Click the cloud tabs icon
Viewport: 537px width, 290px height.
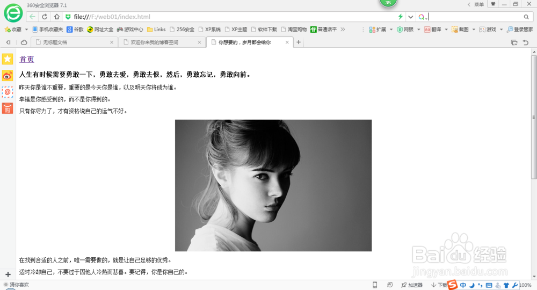point(24,42)
